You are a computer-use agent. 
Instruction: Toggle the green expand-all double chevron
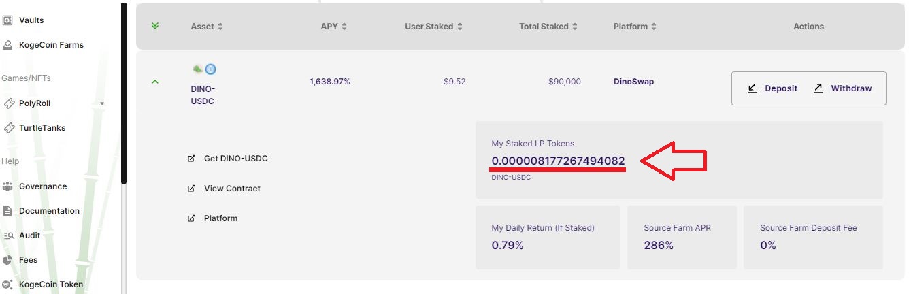tap(155, 26)
